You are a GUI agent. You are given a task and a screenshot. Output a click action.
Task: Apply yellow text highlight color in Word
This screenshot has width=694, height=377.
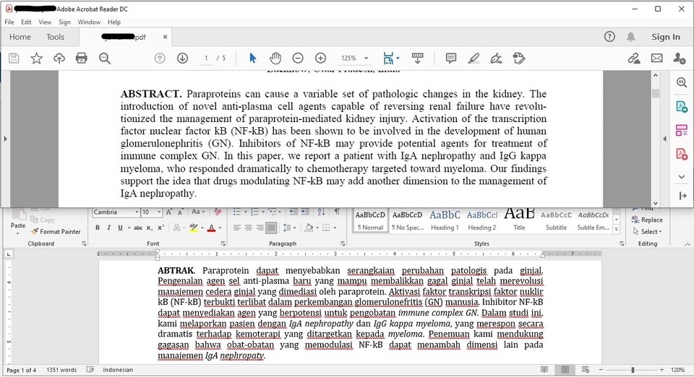tap(194, 227)
